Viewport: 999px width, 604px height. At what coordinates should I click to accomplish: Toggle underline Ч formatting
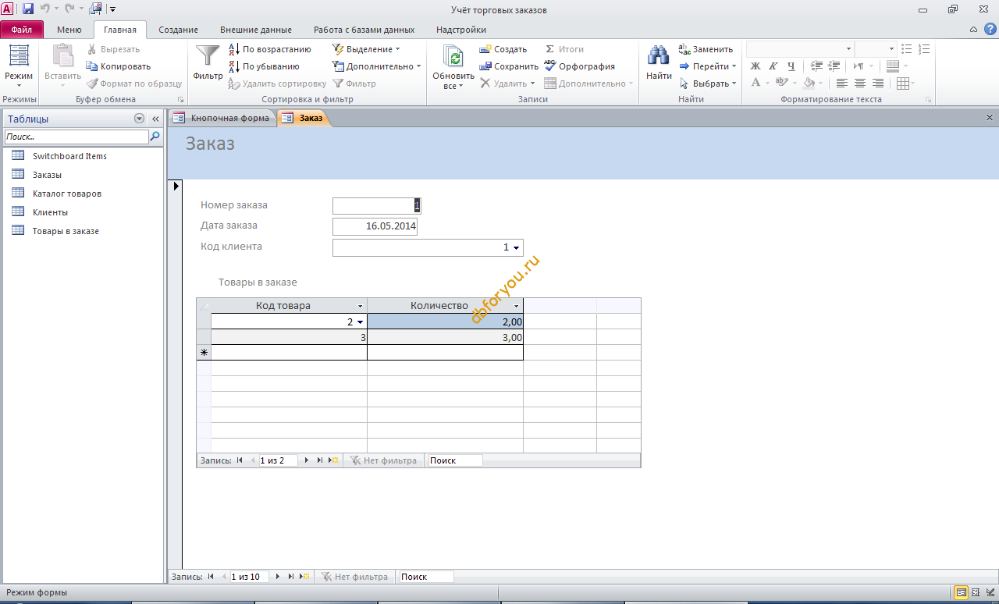coord(791,66)
